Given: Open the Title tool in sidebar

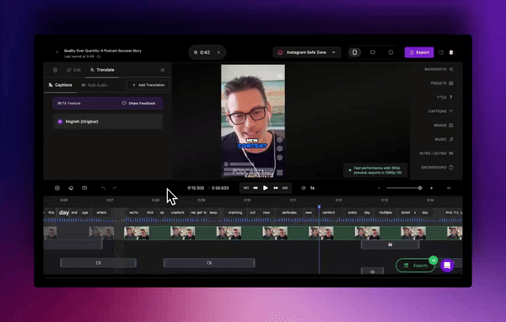Looking at the screenshot, I should click(x=451, y=97).
